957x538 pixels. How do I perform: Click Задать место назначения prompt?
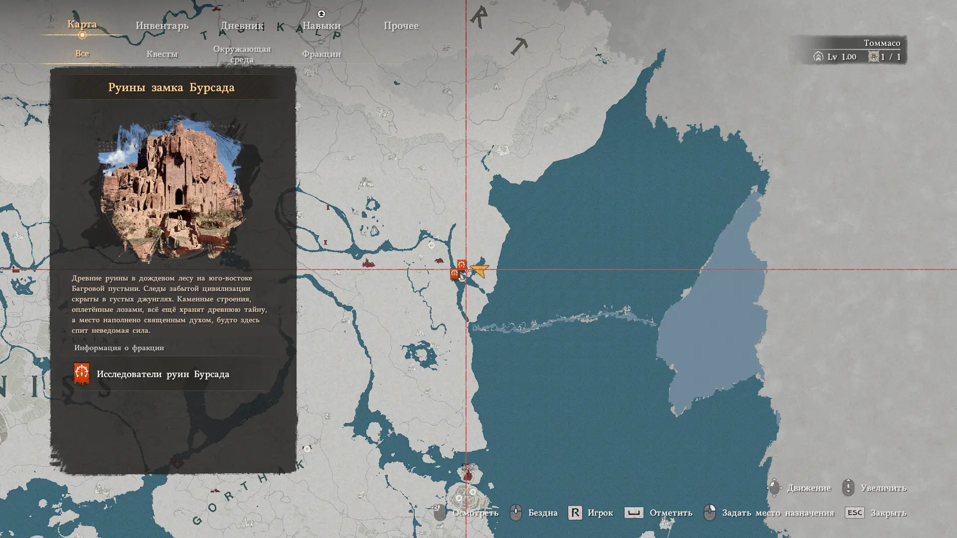pyautogui.click(x=778, y=513)
